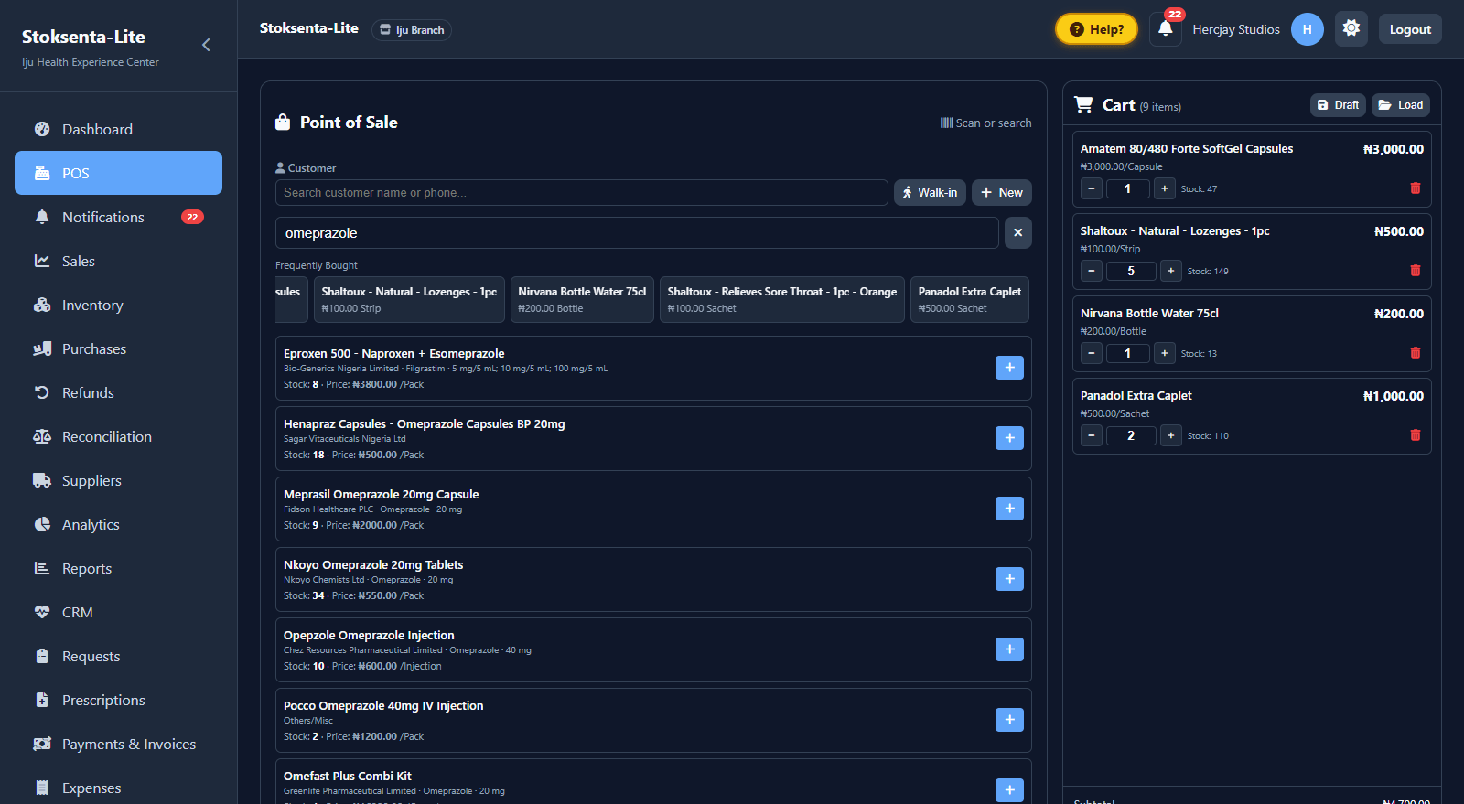
Task: Pick Panadol Extra Caplet frequent chip
Action: [x=970, y=300]
